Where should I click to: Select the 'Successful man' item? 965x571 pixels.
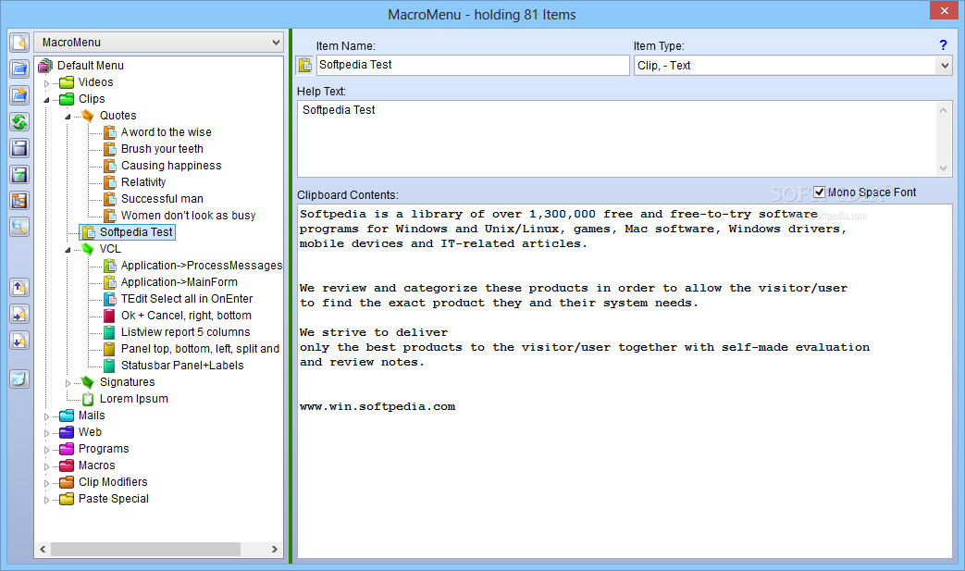(x=162, y=199)
